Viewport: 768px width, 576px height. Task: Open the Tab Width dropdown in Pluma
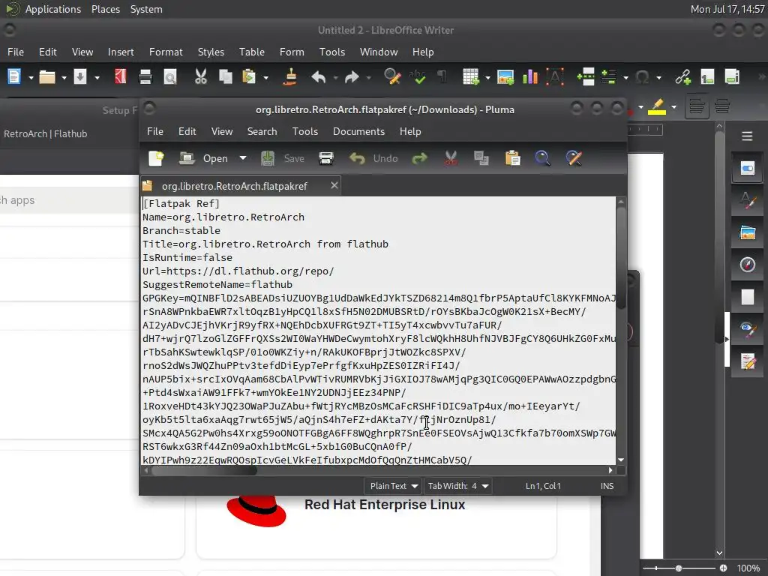coord(458,486)
